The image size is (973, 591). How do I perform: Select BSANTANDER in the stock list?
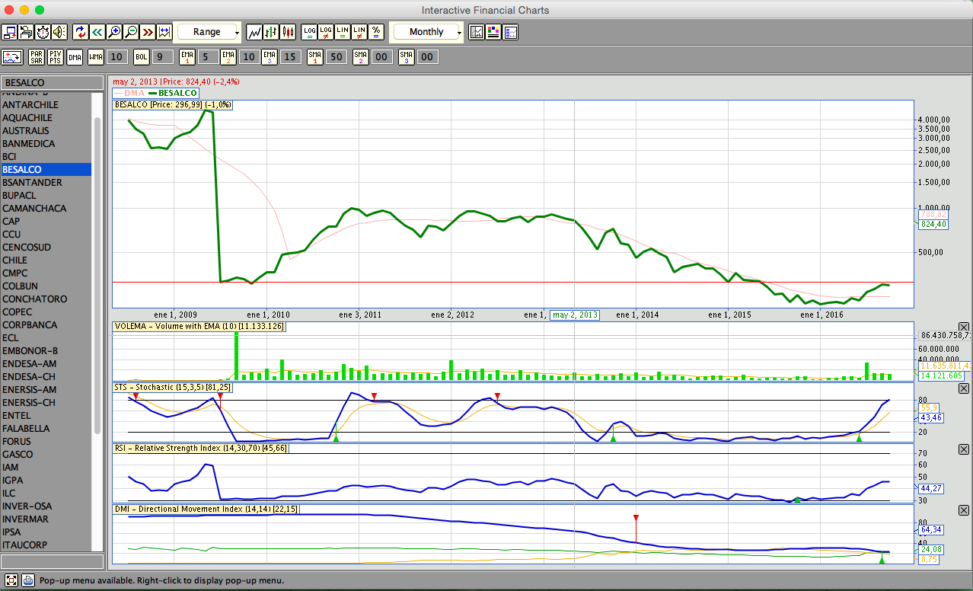tap(46, 183)
